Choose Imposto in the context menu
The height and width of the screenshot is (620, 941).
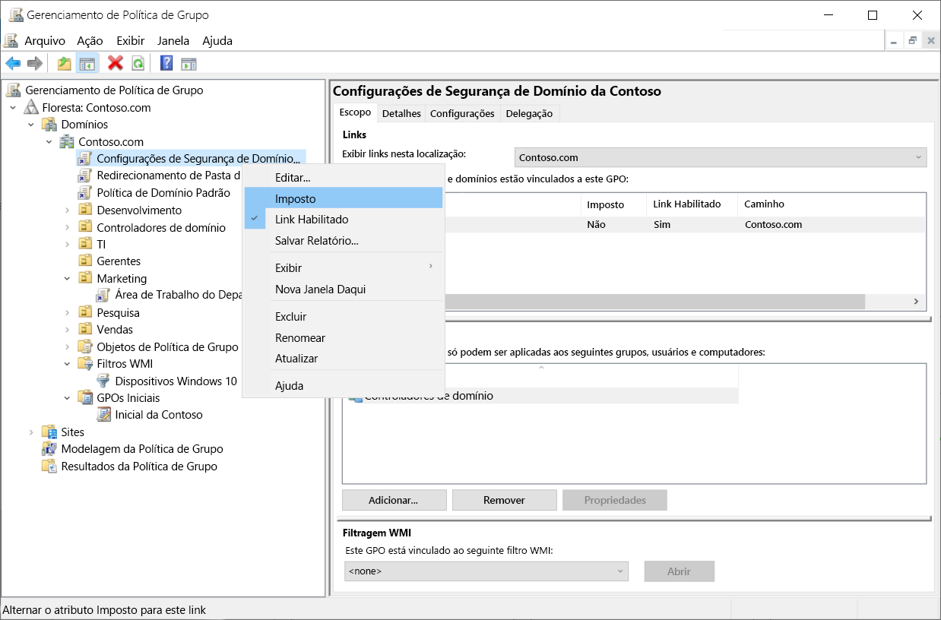343,198
